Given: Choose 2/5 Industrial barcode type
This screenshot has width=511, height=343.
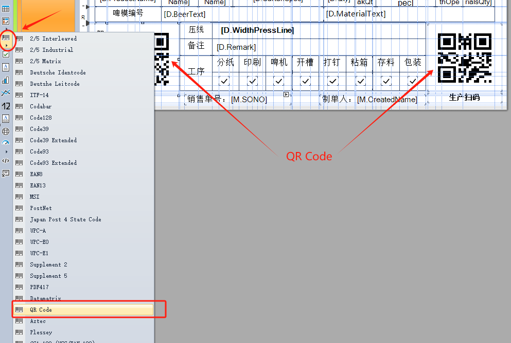Looking at the screenshot, I should (x=83, y=50).
